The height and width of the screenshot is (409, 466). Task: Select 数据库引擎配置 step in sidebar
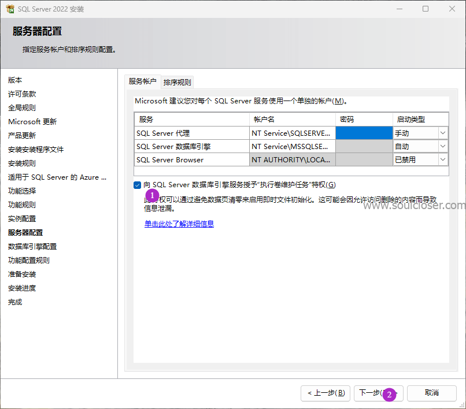click(32, 247)
